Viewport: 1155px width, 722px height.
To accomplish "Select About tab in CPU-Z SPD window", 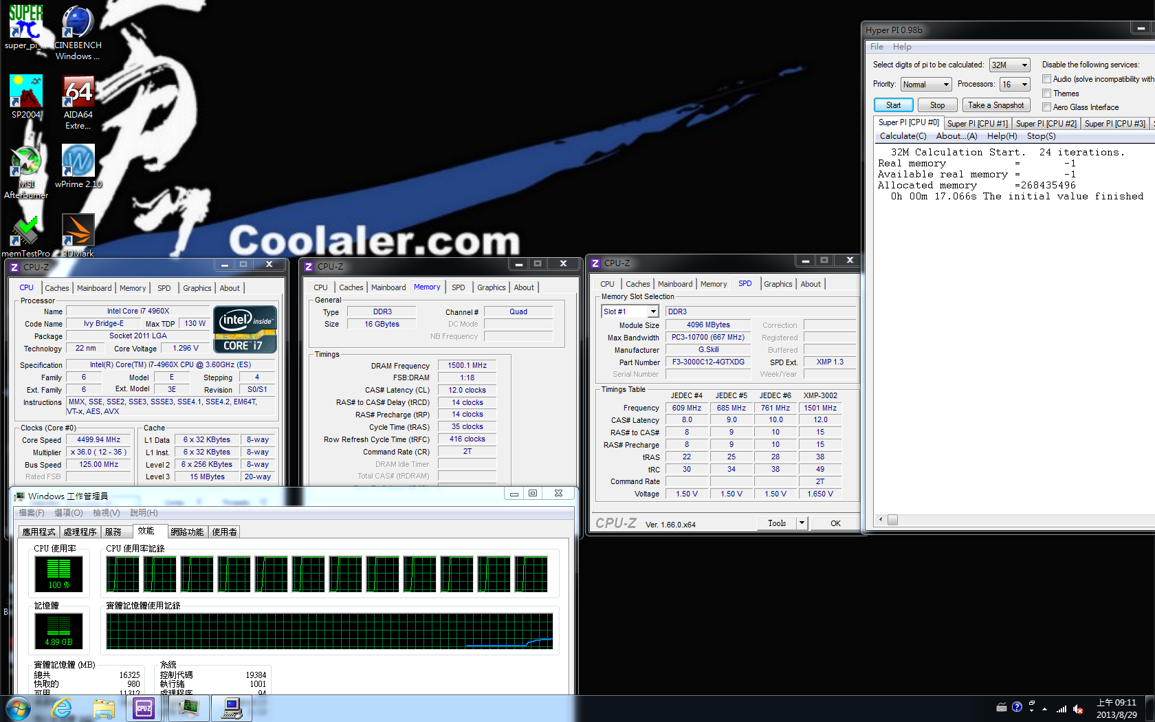I will coord(810,284).
